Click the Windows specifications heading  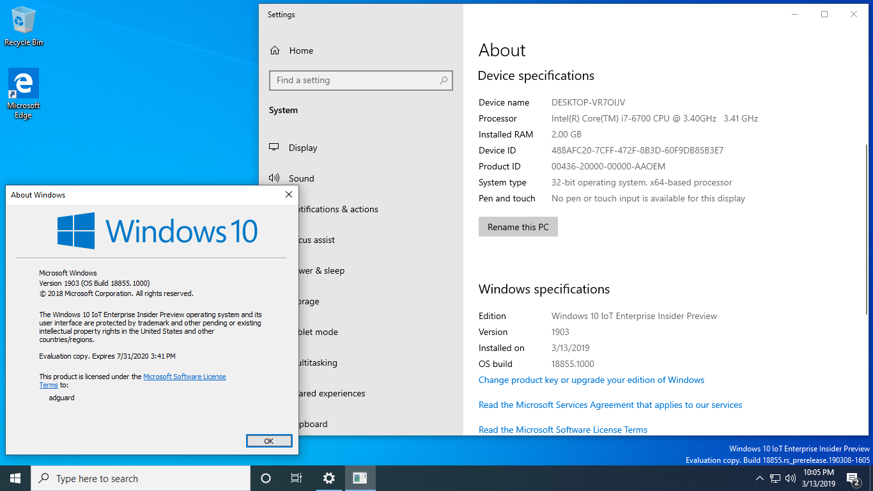tap(544, 289)
